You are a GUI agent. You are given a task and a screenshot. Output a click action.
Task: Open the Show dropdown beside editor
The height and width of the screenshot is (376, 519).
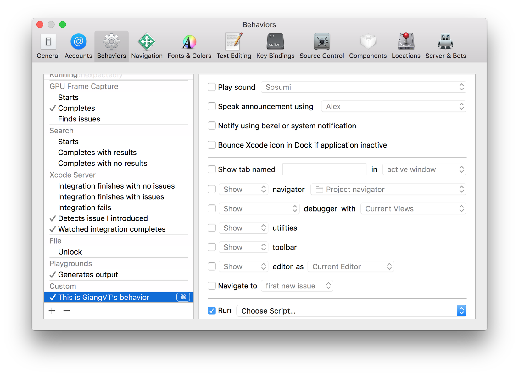243,266
